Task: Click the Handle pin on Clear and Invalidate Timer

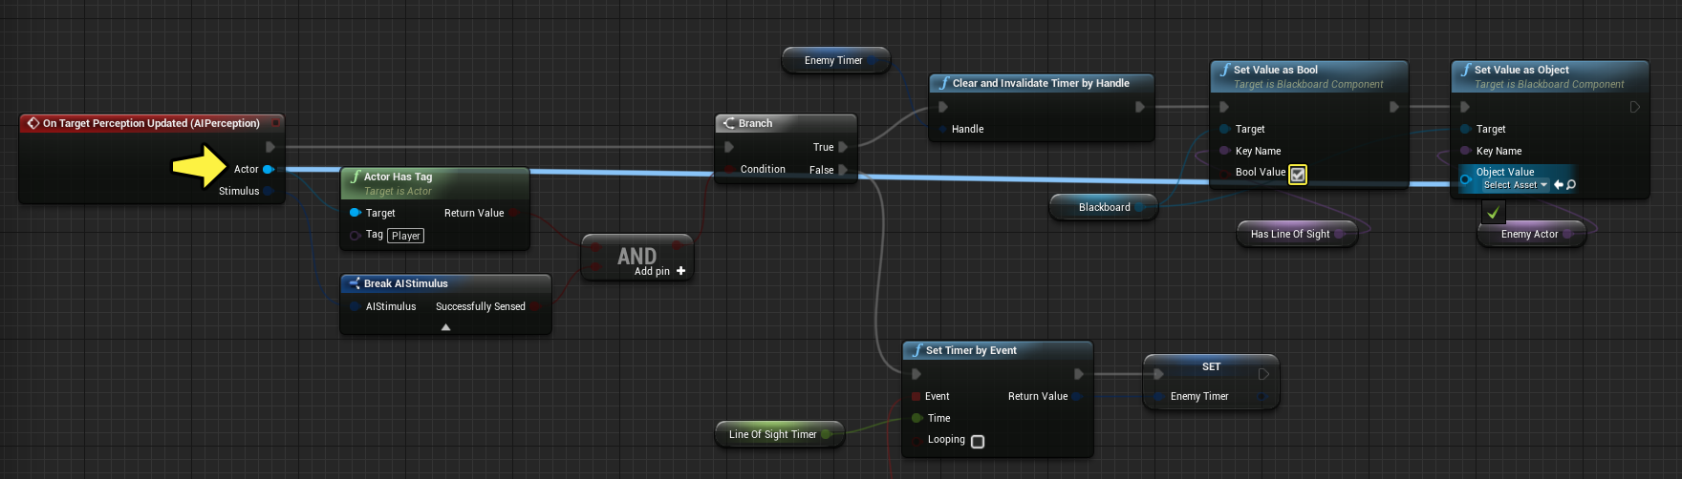Action: [x=943, y=129]
